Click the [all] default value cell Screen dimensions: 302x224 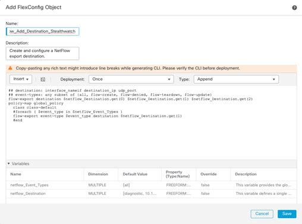coord(126,185)
